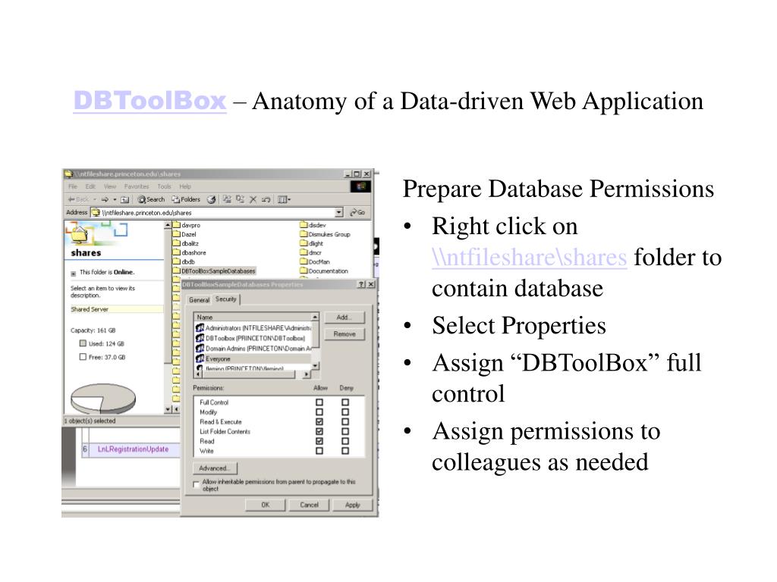Click the Advanced... button
The height and width of the screenshot is (582, 777).
click(215, 468)
